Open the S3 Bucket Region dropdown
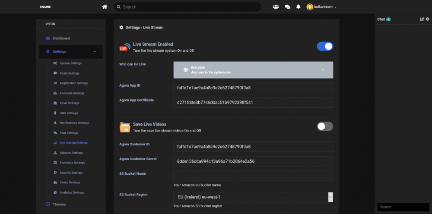Screen dimensions: 432x214 click(253, 197)
